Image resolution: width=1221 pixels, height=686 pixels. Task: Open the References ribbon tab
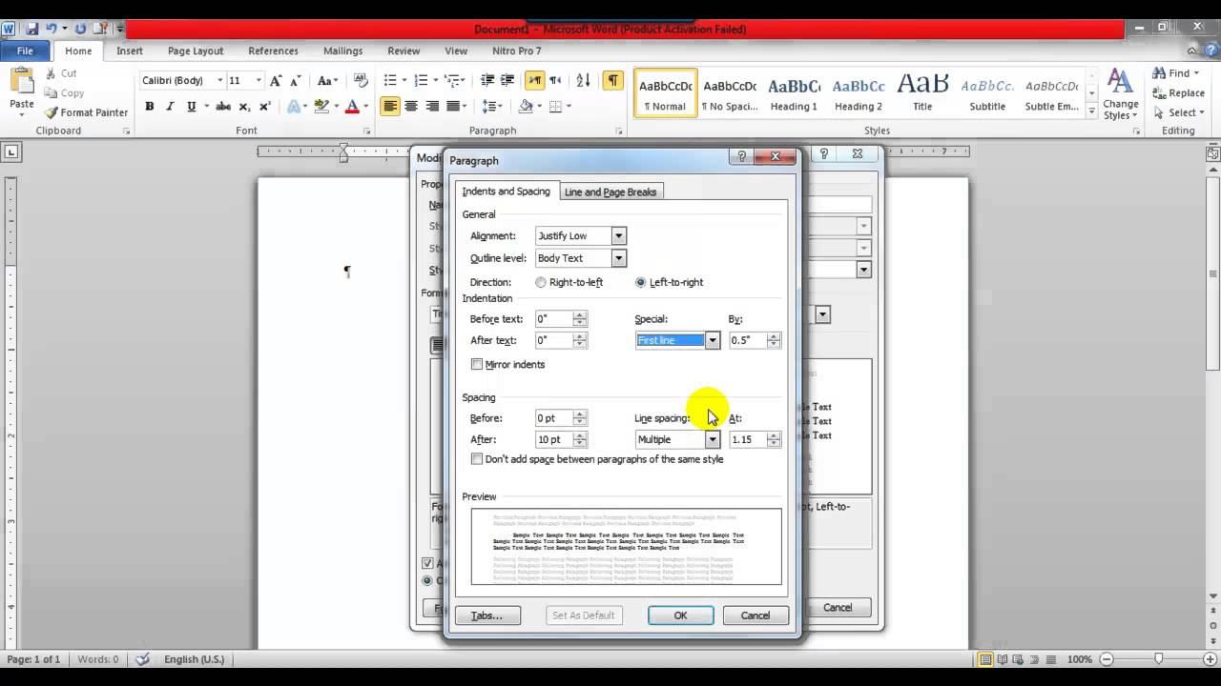pyautogui.click(x=273, y=50)
